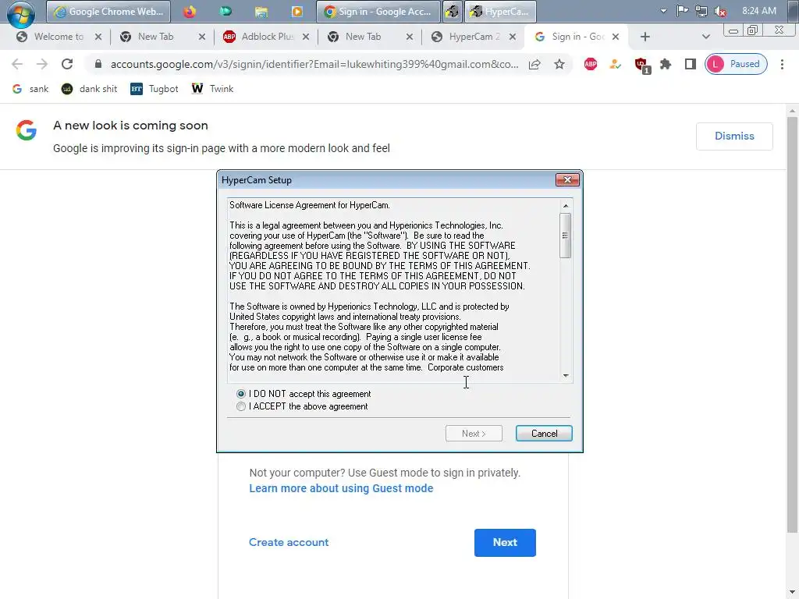Viewport: 799px width, 599px height.
Task: Open the media player taskbar icon
Action: click(297, 11)
